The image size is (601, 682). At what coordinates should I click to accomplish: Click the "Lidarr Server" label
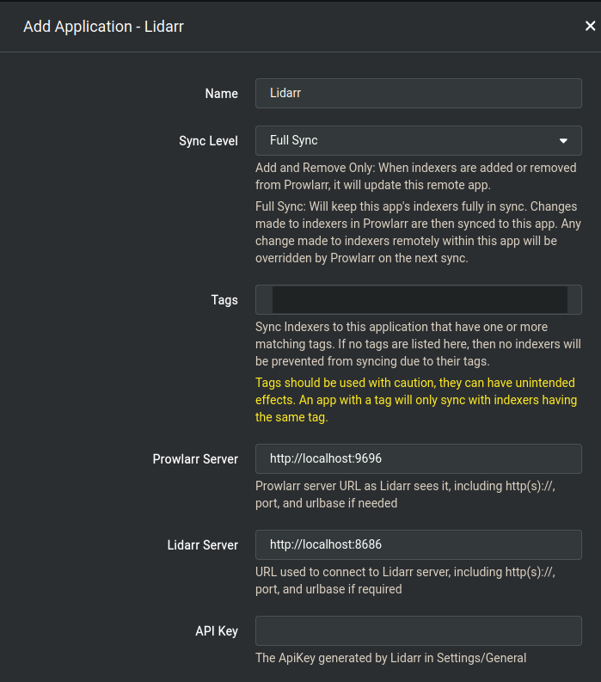tap(202, 545)
